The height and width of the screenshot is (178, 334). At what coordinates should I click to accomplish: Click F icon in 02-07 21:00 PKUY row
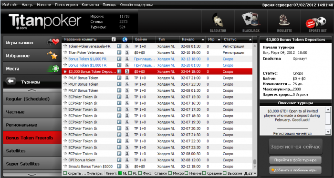pos(119,78)
